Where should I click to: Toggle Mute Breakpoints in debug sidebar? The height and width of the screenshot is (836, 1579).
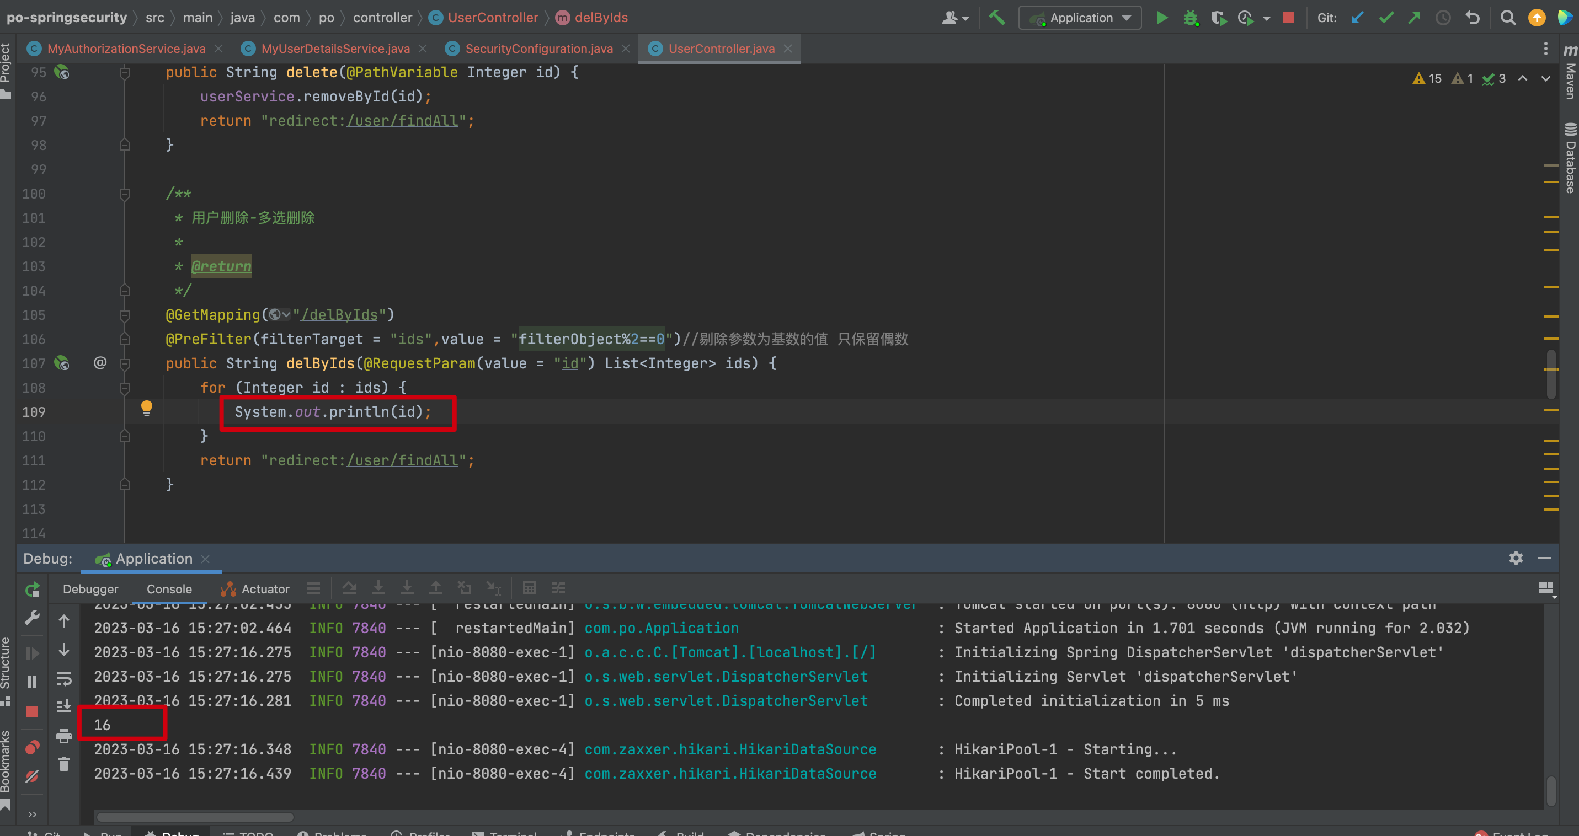pos(33,776)
